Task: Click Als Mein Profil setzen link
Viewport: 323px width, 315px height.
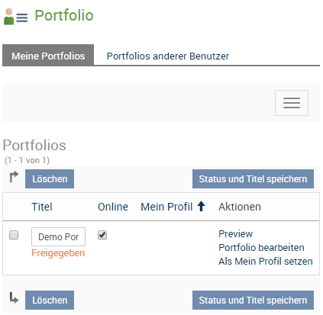Action: 266,262
